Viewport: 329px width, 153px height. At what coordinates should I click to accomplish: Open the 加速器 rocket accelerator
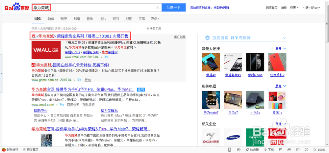[x=252, y=150]
